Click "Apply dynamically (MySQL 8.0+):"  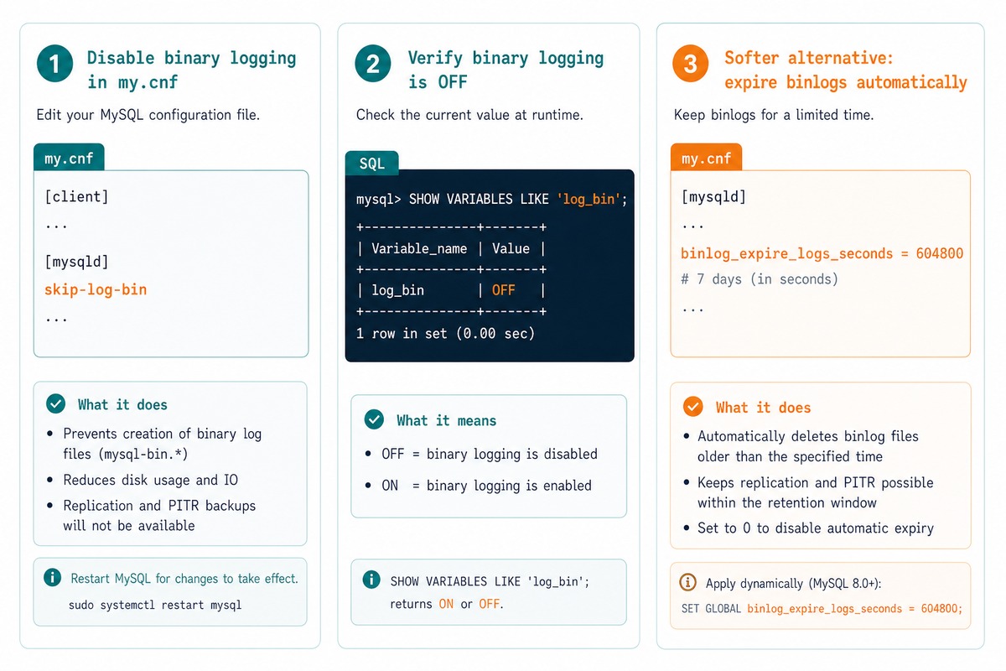[x=794, y=583]
